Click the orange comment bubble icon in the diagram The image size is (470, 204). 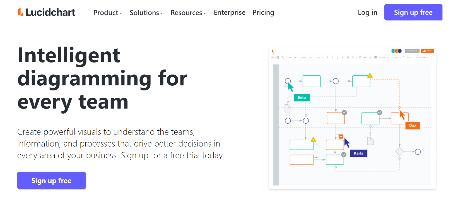point(341,136)
